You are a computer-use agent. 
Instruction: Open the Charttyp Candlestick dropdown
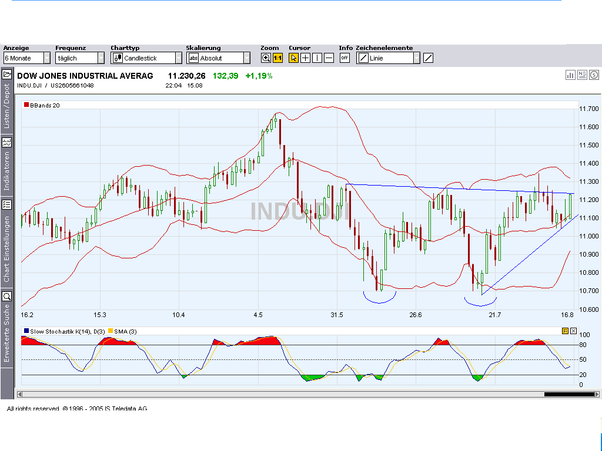pyautogui.click(x=178, y=58)
